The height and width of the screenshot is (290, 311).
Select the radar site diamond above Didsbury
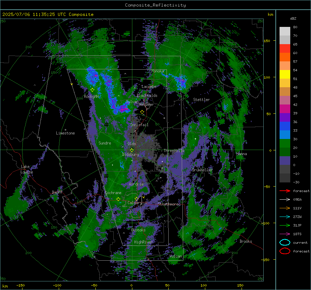[132, 150]
